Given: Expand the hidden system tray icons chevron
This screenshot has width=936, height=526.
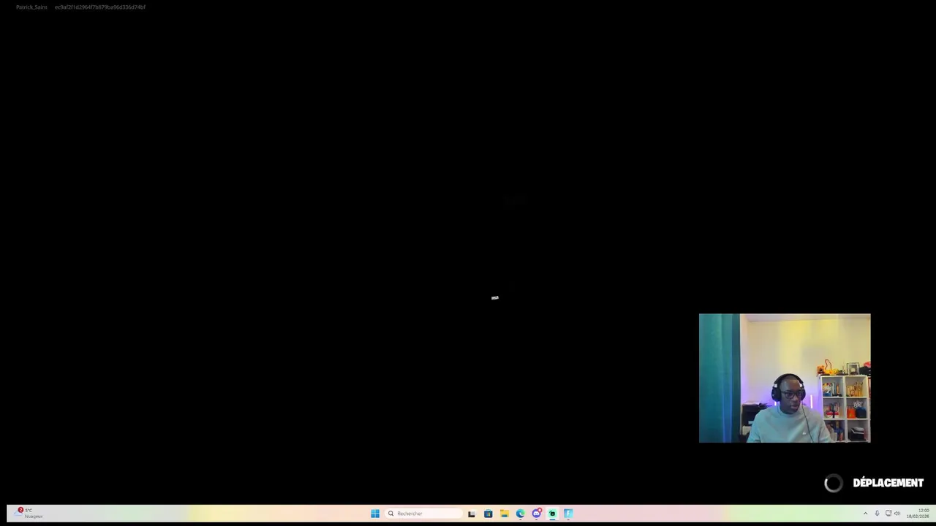Looking at the screenshot, I should click(x=865, y=514).
